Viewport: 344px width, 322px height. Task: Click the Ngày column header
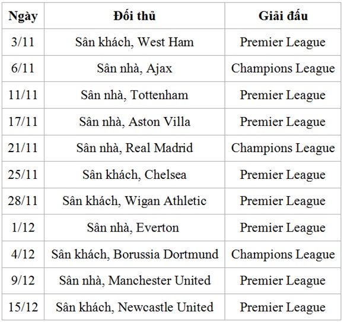click(23, 16)
